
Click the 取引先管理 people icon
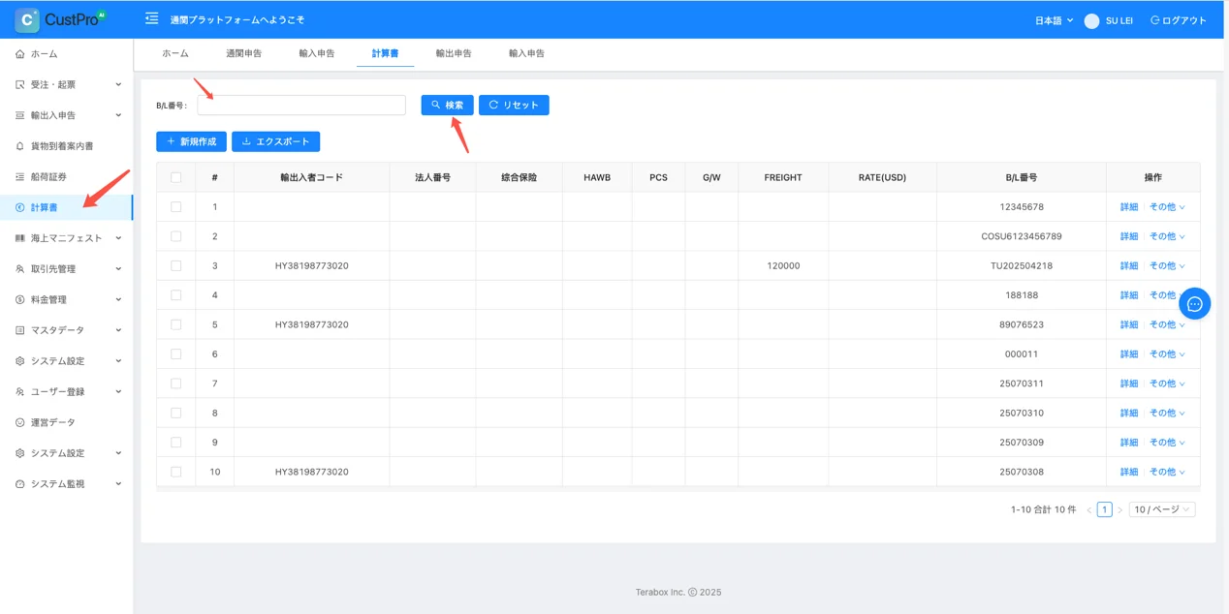(x=20, y=269)
